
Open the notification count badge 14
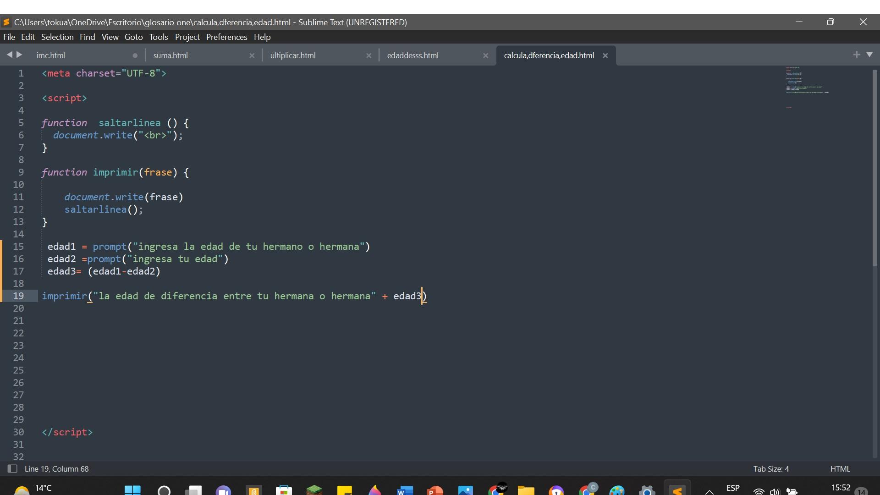pyautogui.click(x=861, y=491)
